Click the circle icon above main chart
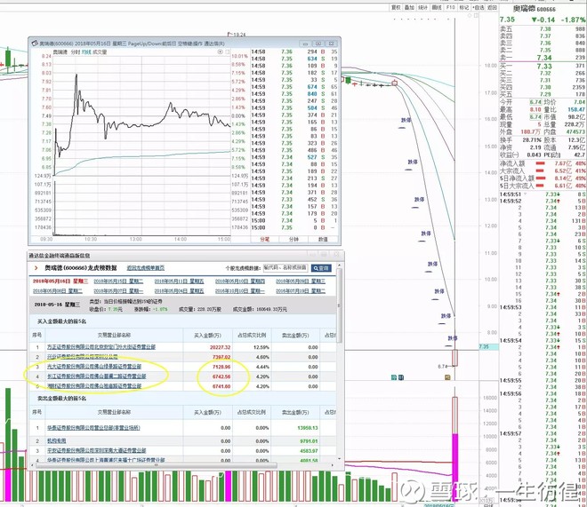The height and width of the screenshot is (507, 587). click(x=470, y=16)
